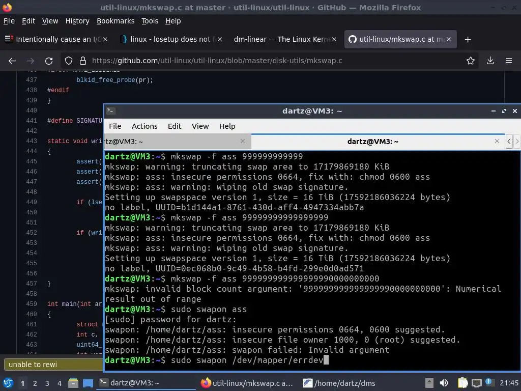Click line number 459 in GitHub code

pos(32,304)
